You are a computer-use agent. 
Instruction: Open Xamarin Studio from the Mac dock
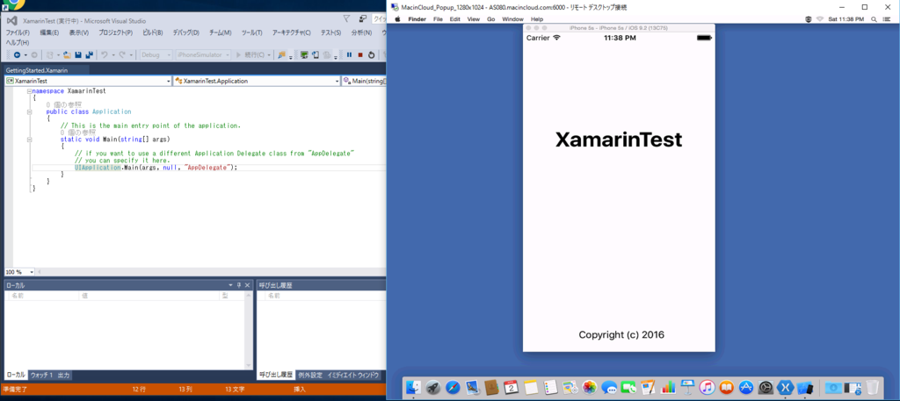click(785, 388)
